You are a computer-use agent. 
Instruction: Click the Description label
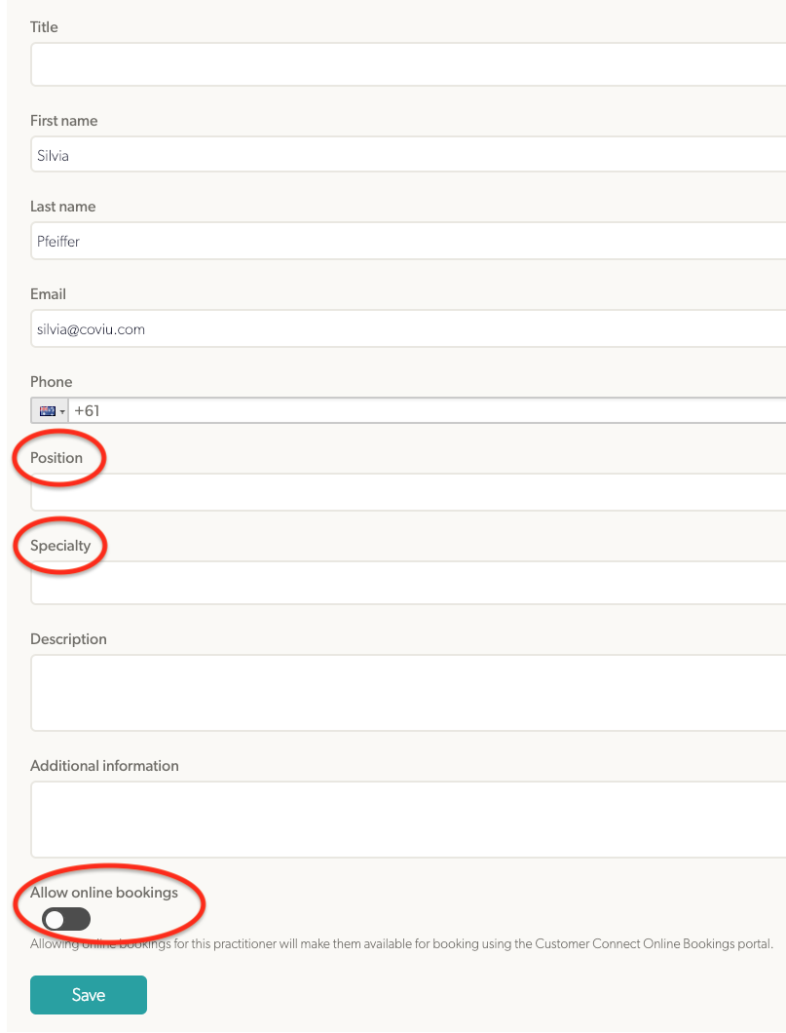(68, 639)
